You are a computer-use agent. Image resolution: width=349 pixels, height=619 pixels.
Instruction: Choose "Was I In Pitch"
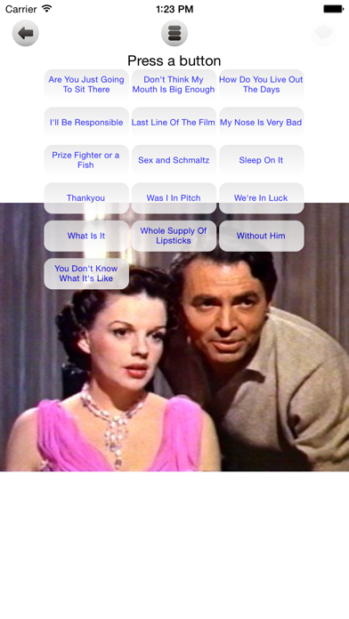pos(174,198)
